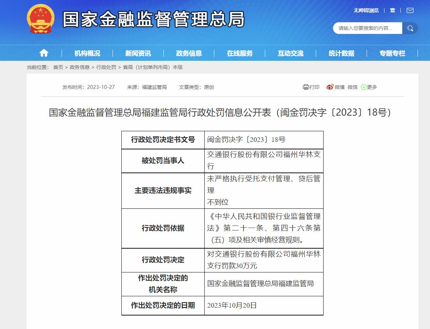Click the mail envelope icon at top right
430x329 pixels.
409,10
